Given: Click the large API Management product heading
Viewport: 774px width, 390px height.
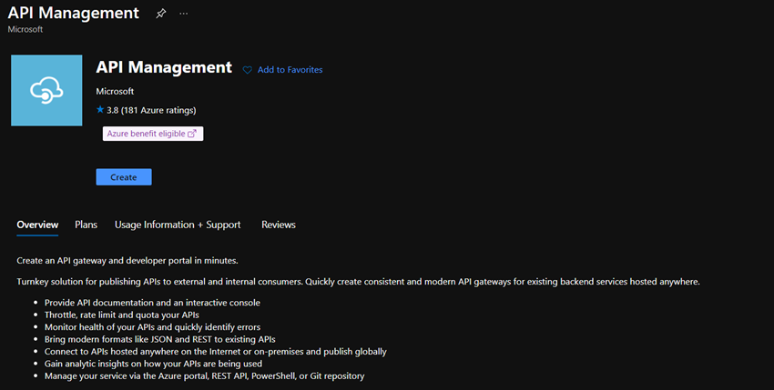Looking at the screenshot, I should [x=164, y=67].
